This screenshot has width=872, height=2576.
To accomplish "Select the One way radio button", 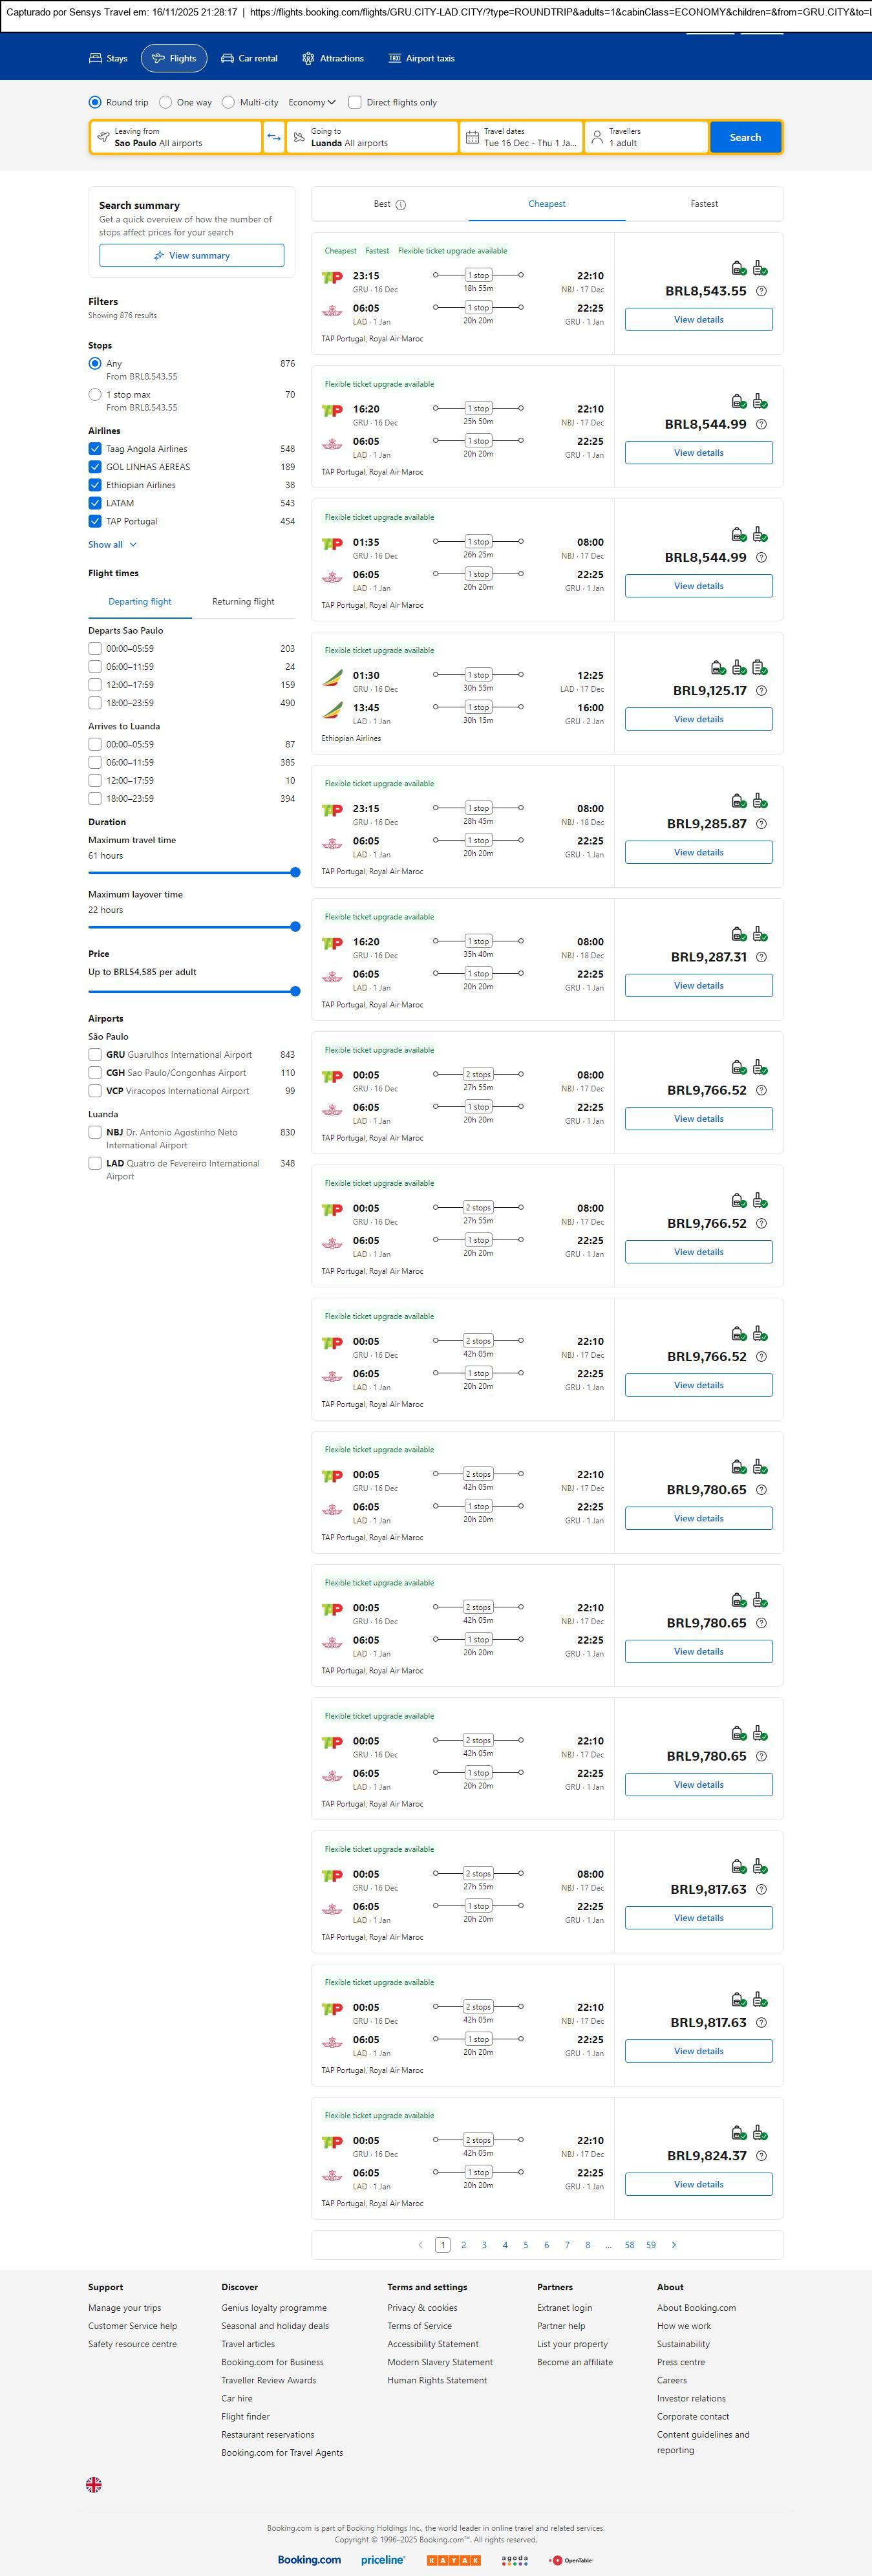I will click(x=166, y=102).
